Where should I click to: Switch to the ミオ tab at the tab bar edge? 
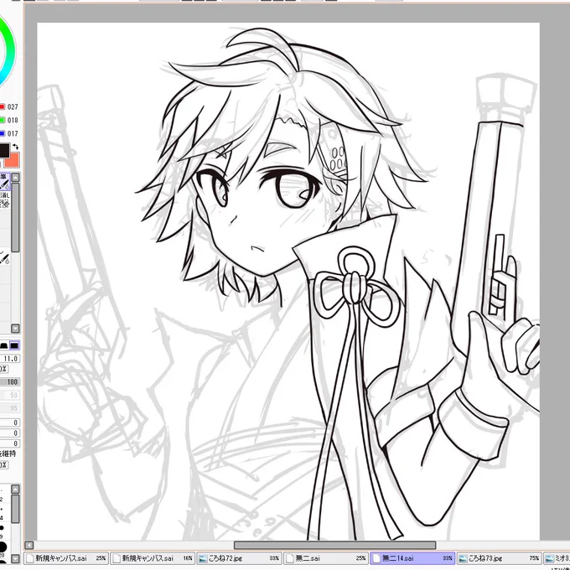[557, 558]
